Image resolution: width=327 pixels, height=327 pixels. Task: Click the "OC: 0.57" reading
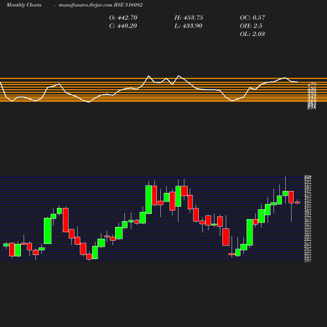[252, 18]
